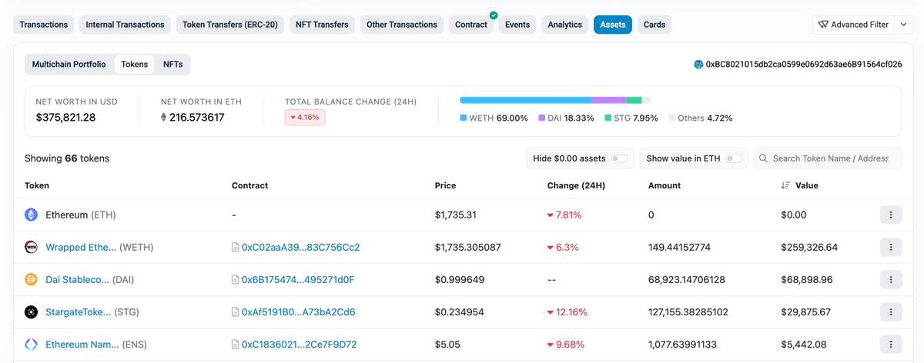Open Dai Stableco... token link
Viewport: 924px width, 363px height.
click(78, 280)
